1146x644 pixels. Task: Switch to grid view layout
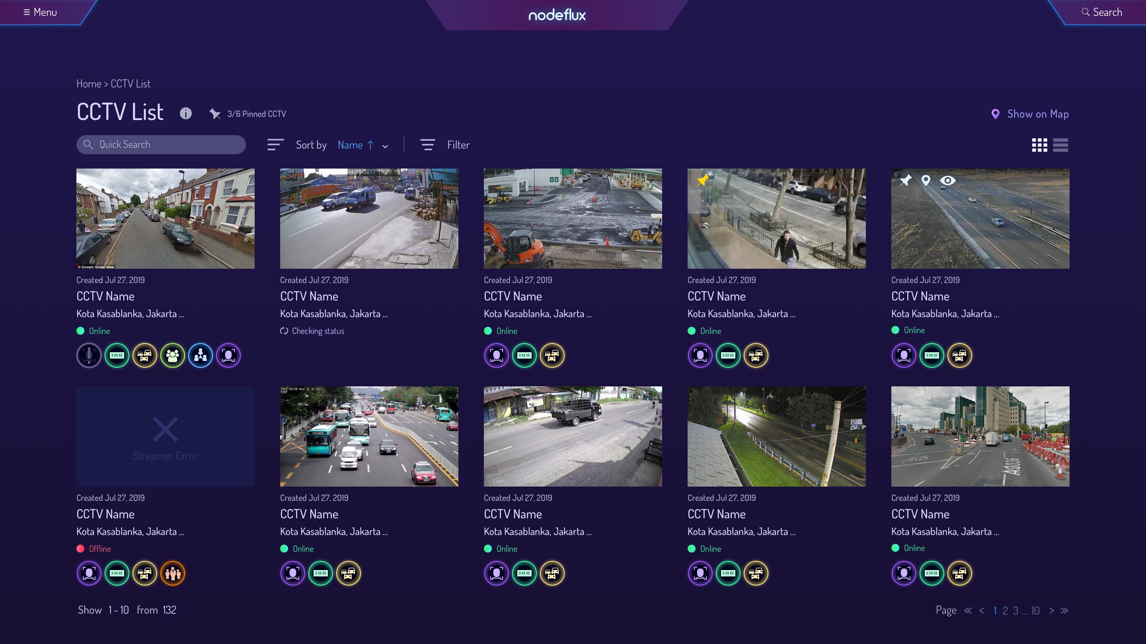click(1040, 145)
